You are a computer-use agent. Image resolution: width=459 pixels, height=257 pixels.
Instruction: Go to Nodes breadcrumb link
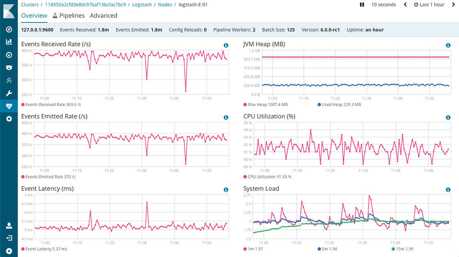coord(165,5)
